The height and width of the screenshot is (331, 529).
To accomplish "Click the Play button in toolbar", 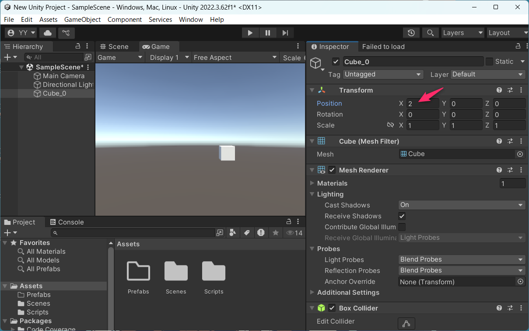I will 250,33.
